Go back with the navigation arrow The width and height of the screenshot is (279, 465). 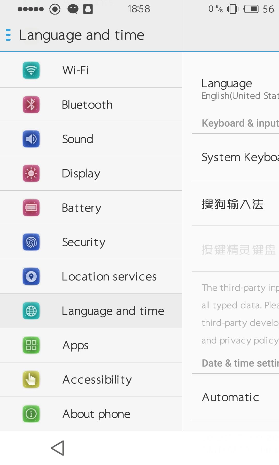coord(58,448)
